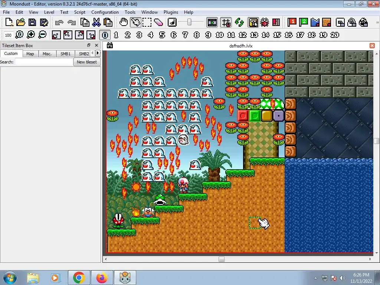Save the current level
The width and height of the screenshot is (380, 285).
(x=32, y=23)
